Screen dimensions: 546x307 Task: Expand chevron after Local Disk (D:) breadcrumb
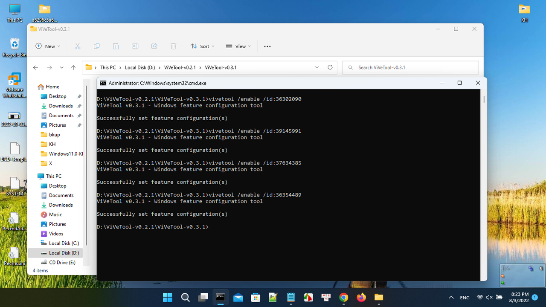(x=160, y=67)
